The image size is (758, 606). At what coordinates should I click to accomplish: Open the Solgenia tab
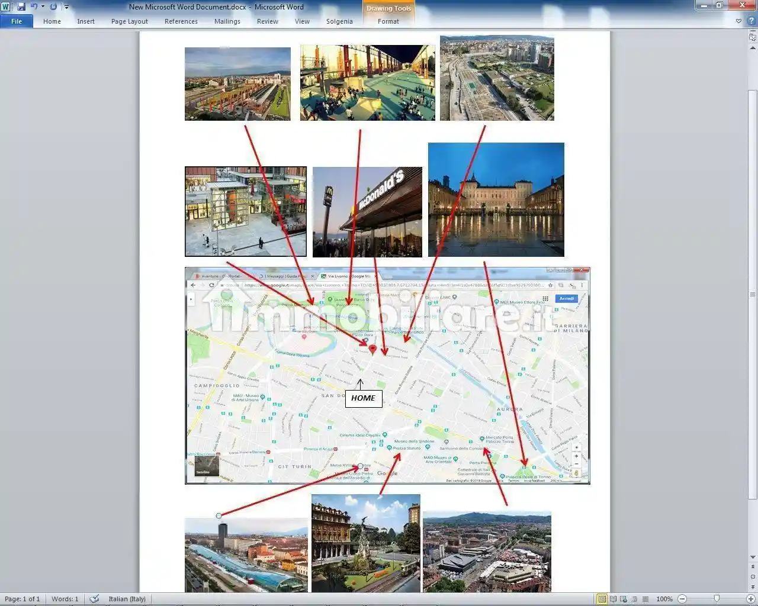(x=339, y=21)
